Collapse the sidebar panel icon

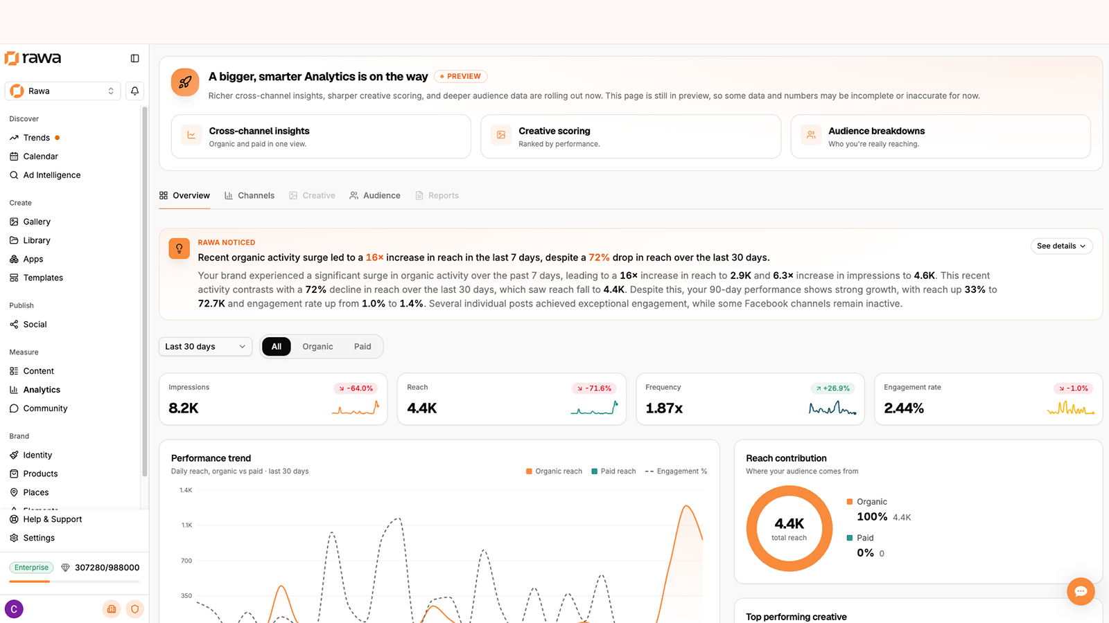[x=134, y=58]
